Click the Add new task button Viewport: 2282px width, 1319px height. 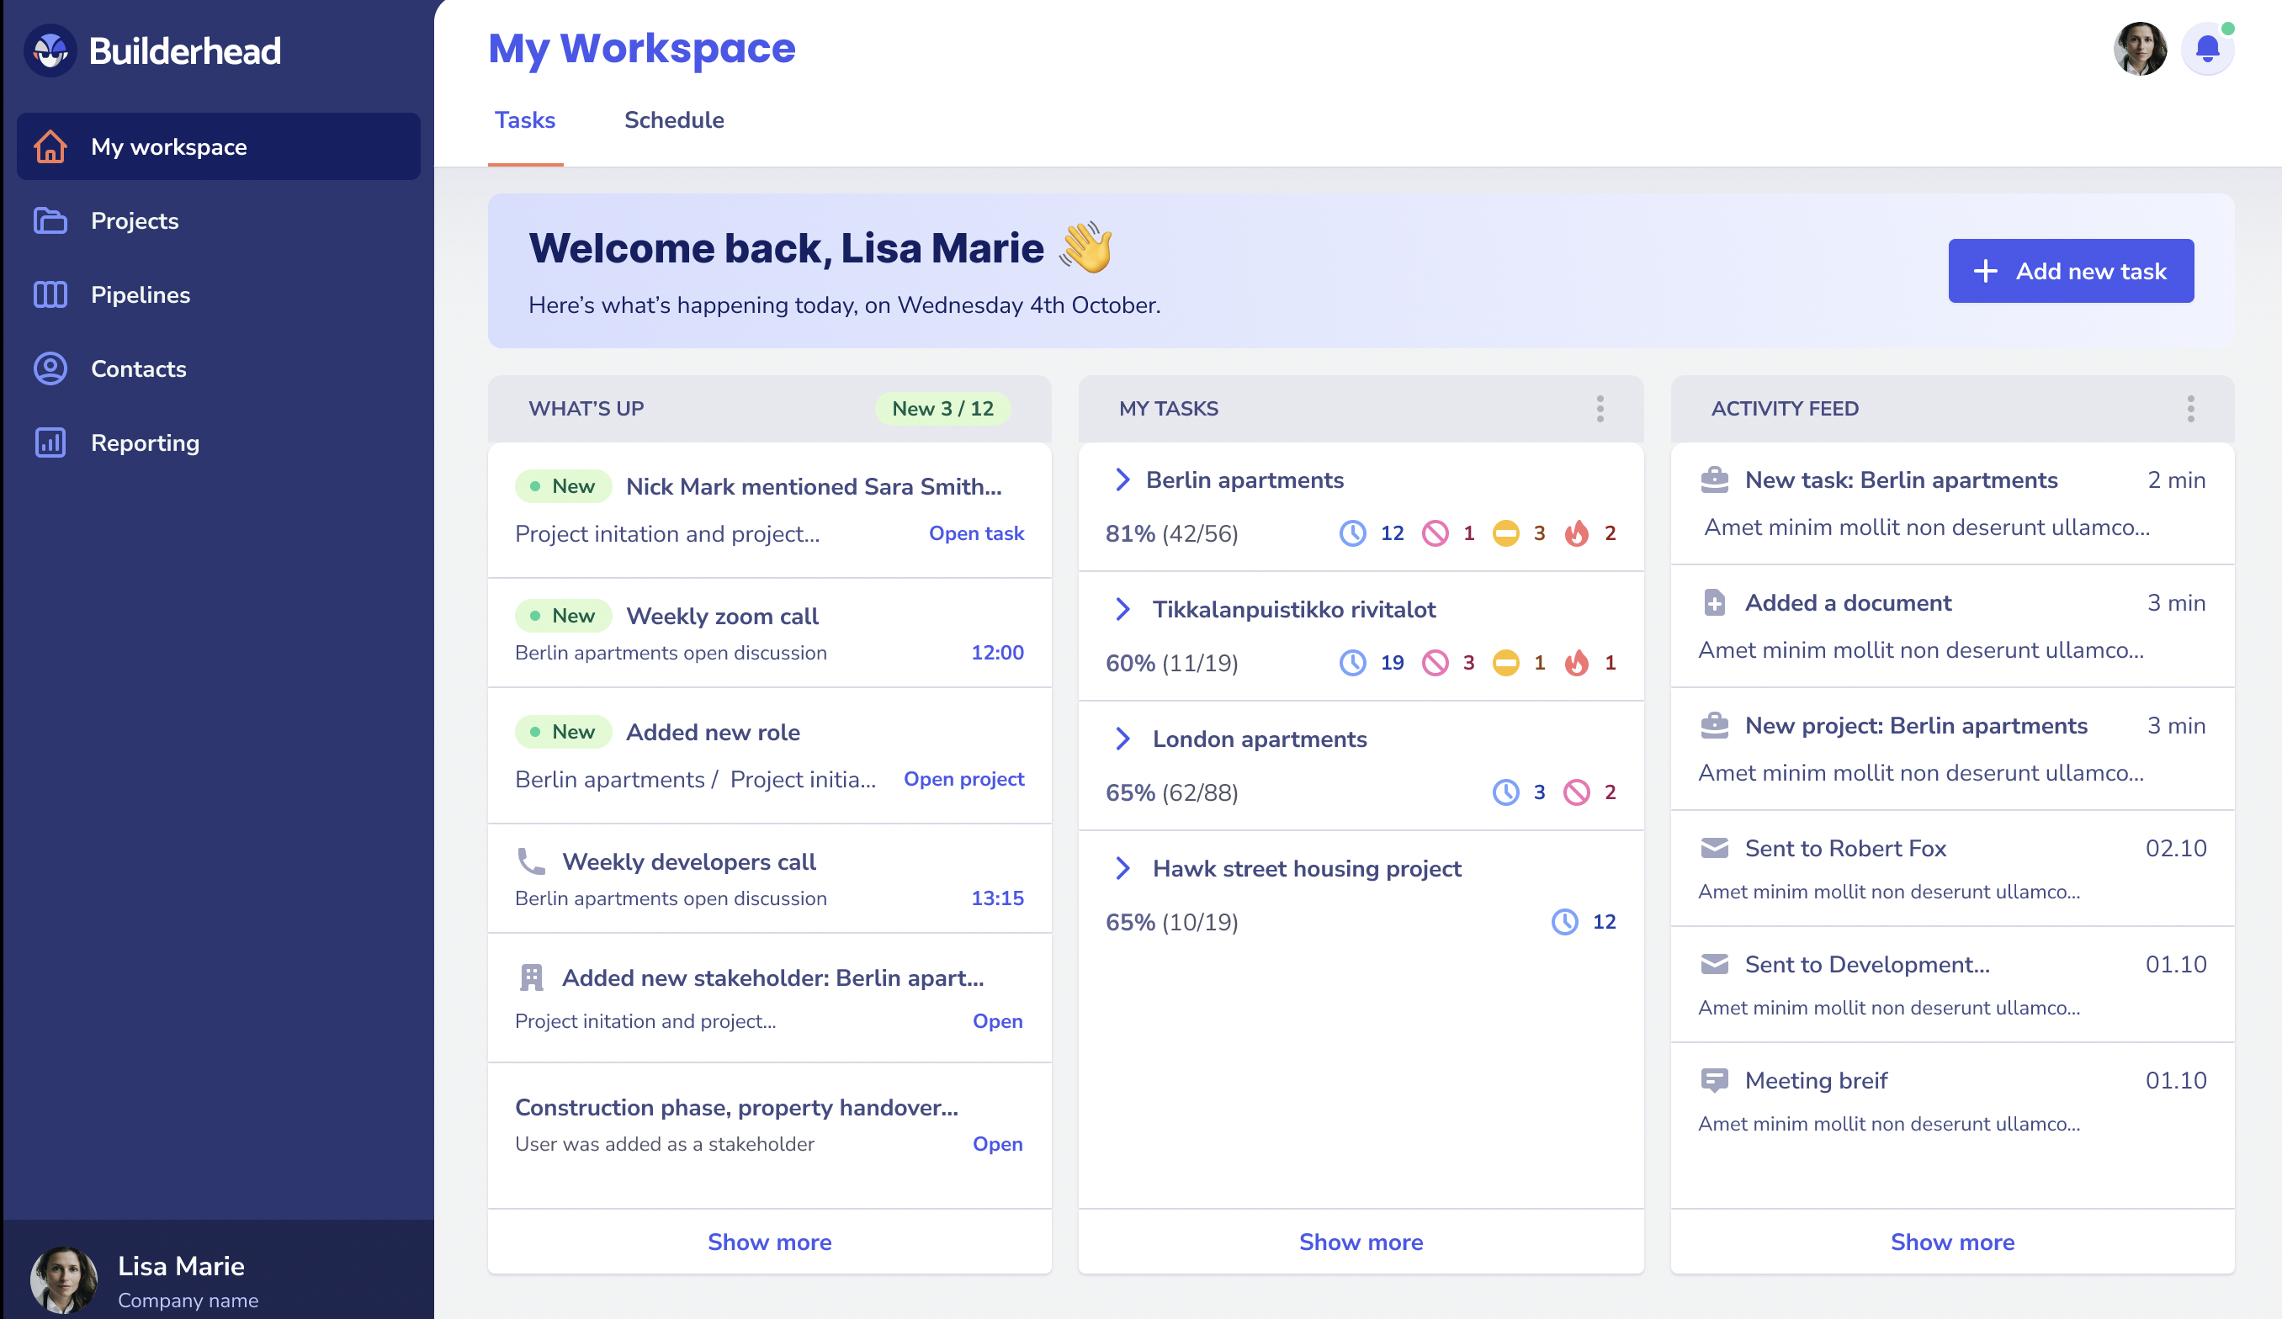pyautogui.click(x=2070, y=271)
